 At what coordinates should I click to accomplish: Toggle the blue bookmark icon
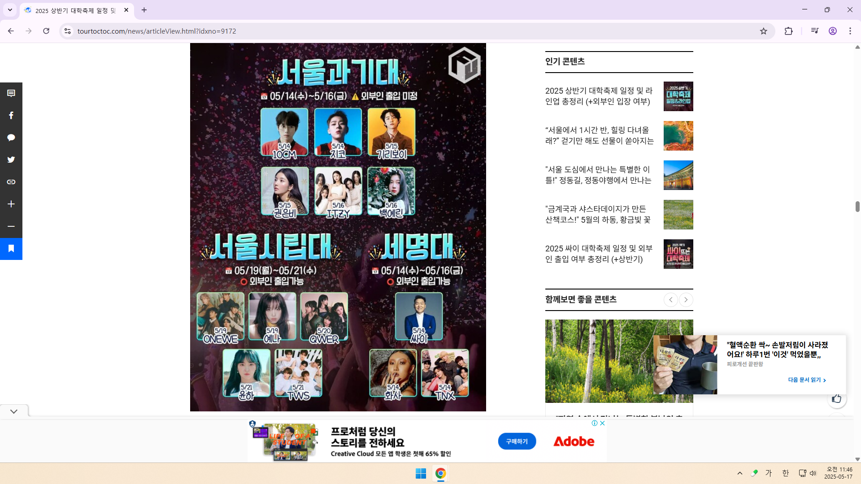[11, 249]
